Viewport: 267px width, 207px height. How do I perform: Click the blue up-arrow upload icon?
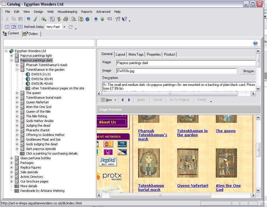(x=96, y=19)
